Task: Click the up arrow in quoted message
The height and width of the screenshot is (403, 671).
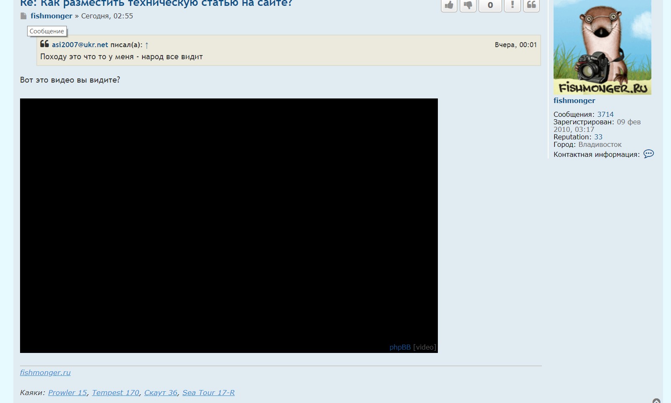Action: (x=147, y=45)
